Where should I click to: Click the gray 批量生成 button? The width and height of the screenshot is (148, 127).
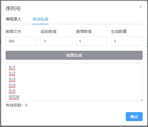pyautogui.click(x=74, y=55)
